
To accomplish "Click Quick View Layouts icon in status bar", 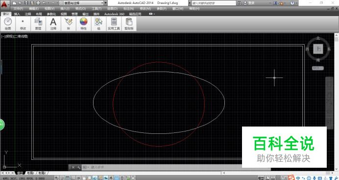I will click(x=267, y=178).
